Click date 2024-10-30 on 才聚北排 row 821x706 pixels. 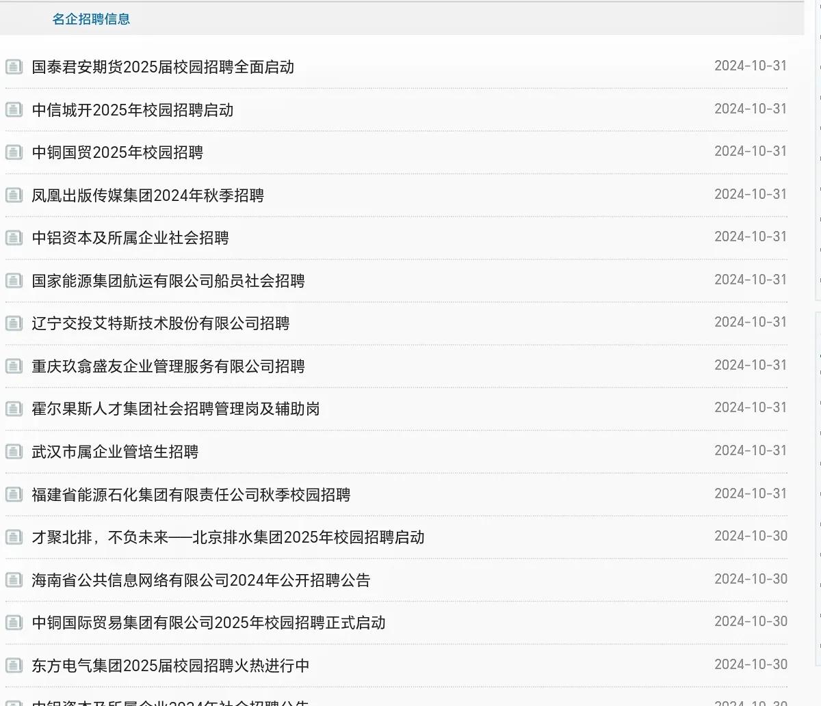[x=751, y=536]
